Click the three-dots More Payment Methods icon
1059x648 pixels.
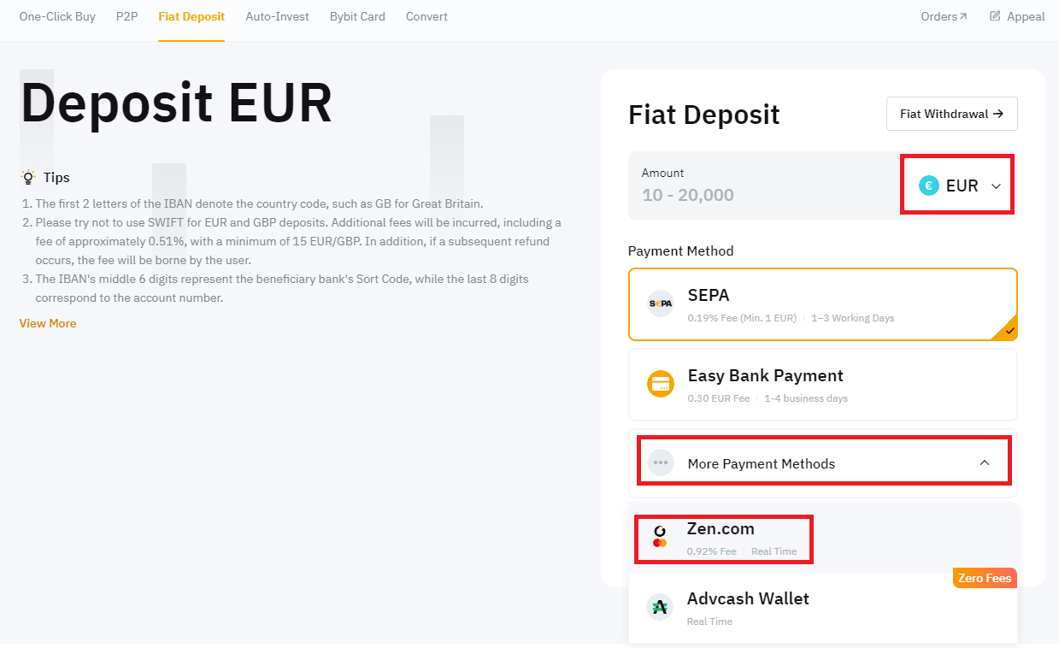point(660,463)
